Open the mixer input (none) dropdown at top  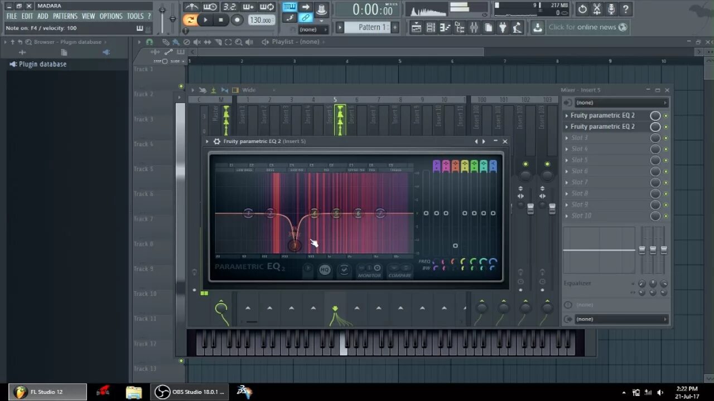point(620,102)
